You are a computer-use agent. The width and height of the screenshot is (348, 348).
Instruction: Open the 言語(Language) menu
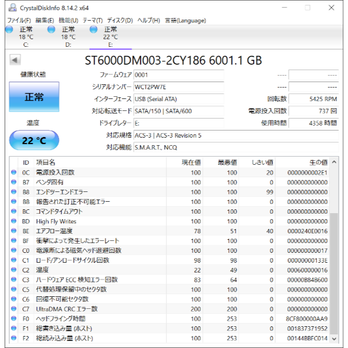click(185, 21)
